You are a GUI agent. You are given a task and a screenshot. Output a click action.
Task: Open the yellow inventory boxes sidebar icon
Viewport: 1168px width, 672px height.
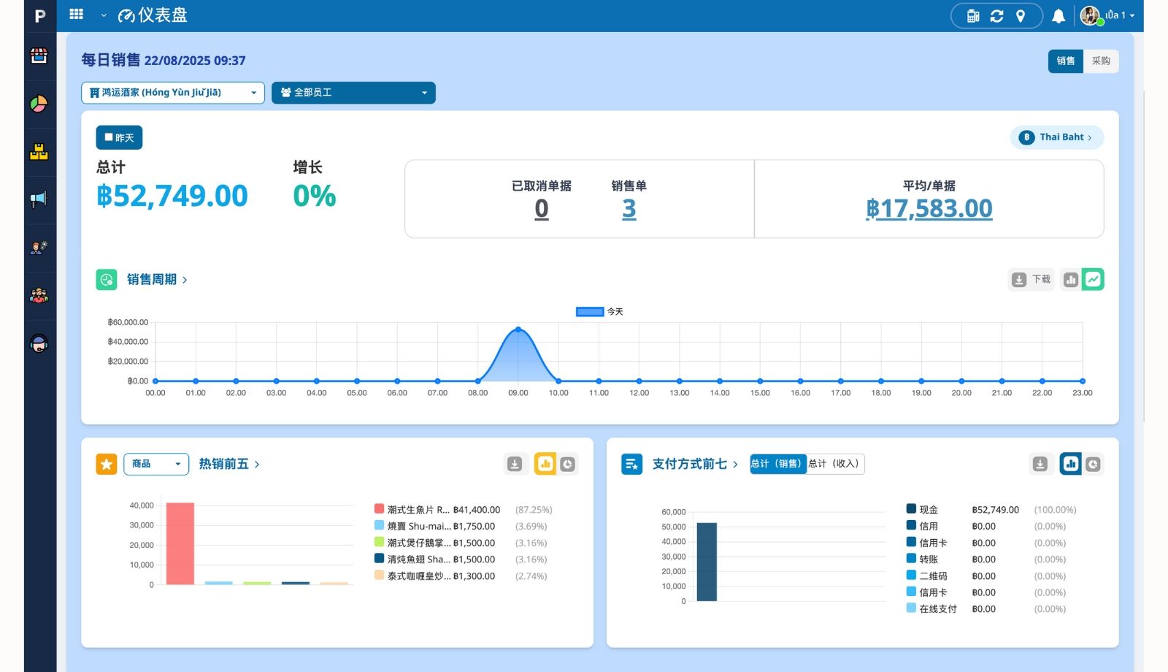pyautogui.click(x=39, y=152)
